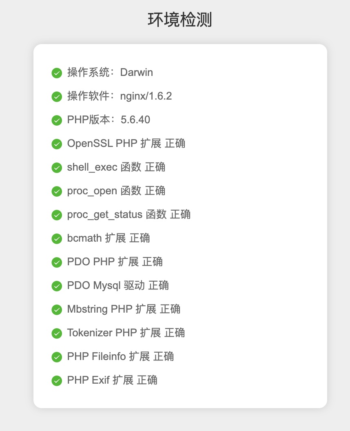Viewport: 350px width, 431px height.
Task: Select the checkmark beside PHP版本
Action: tap(57, 120)
